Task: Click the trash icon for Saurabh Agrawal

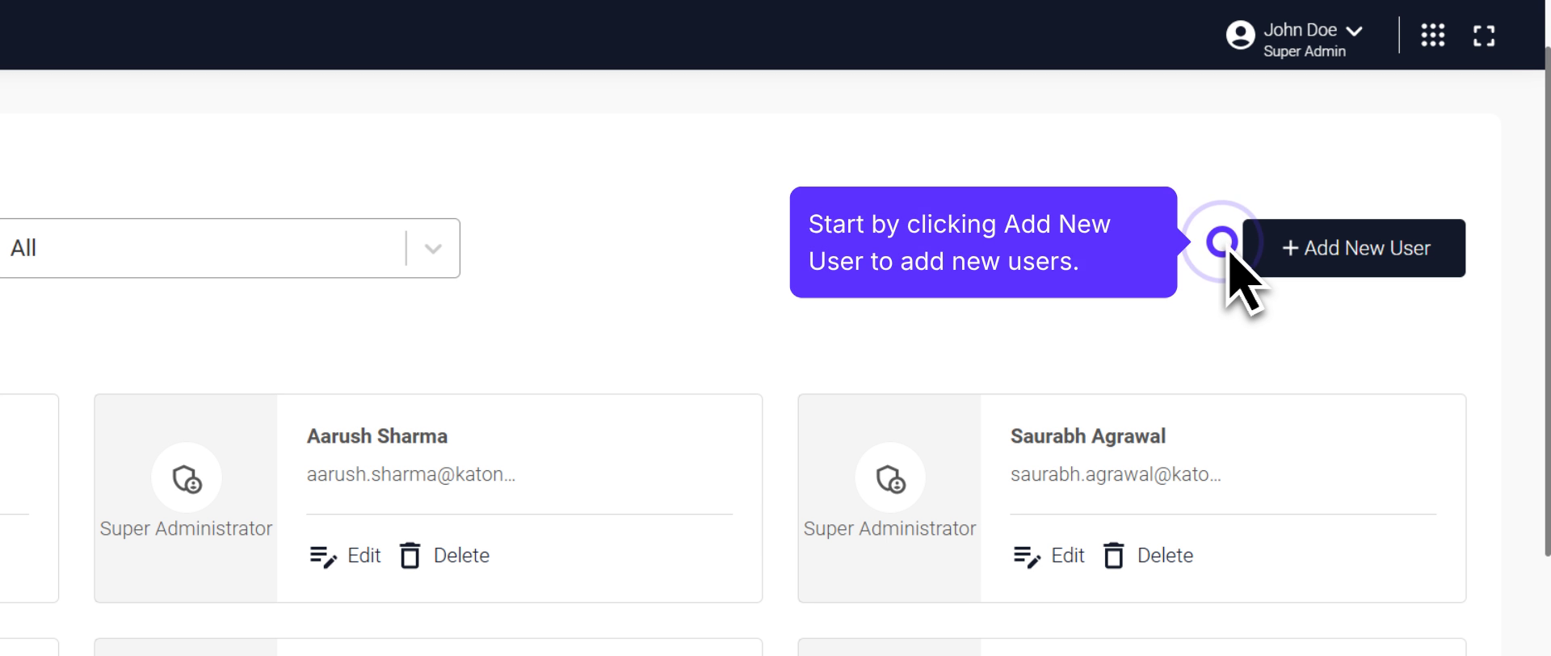Action: pyautogui.click(x=1114, y=556)
